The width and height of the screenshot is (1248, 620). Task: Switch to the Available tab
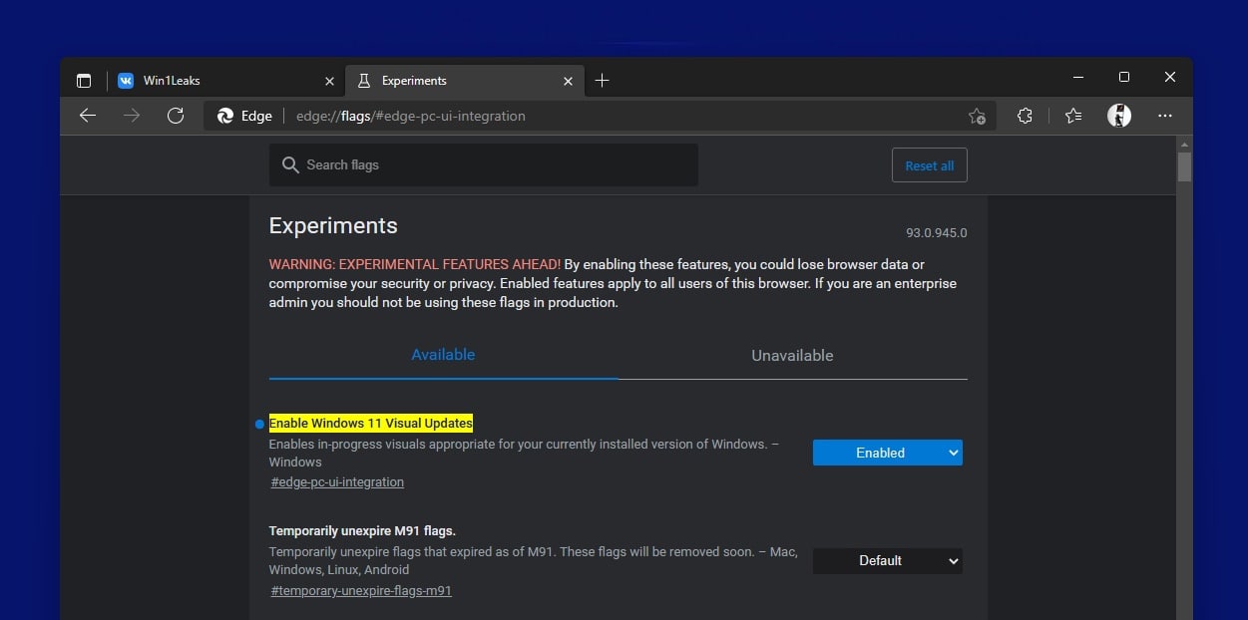click(x=443, y=355)
